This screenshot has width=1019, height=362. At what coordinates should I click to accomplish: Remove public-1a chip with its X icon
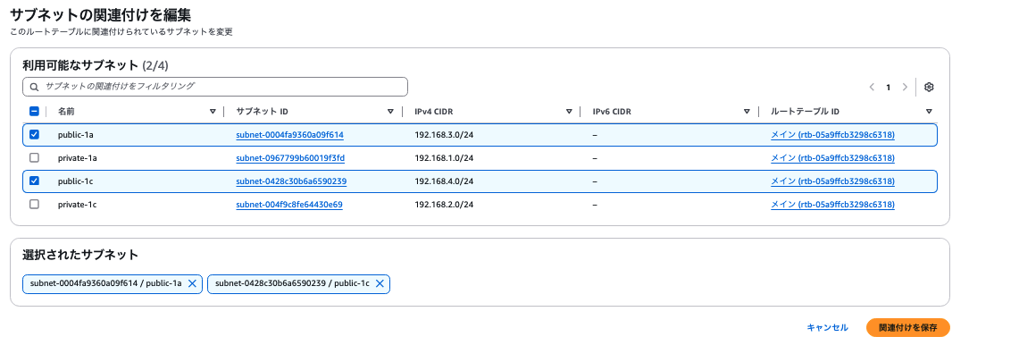tap(192, 284)
